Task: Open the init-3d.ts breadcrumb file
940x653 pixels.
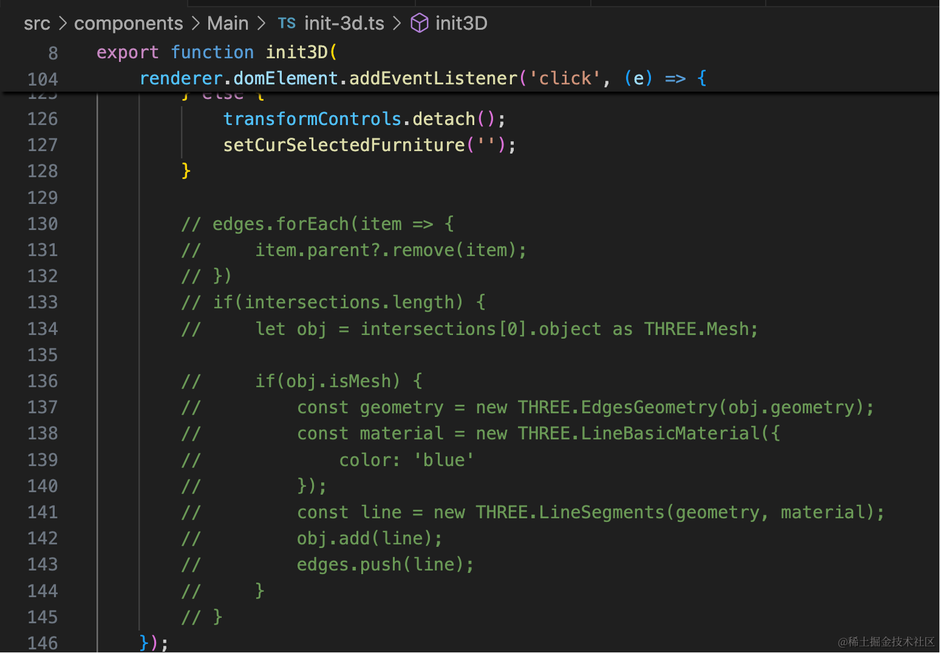Action: pos(344,23)
